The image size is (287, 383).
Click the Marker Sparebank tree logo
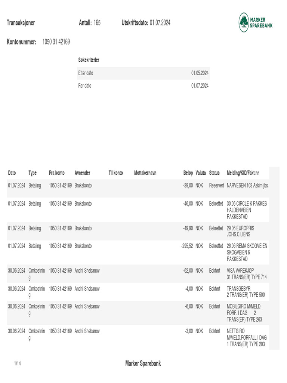pos(244,22)
